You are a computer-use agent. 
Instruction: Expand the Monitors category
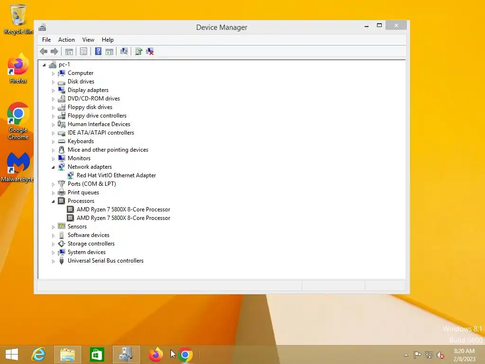click(x=53, y=159)
